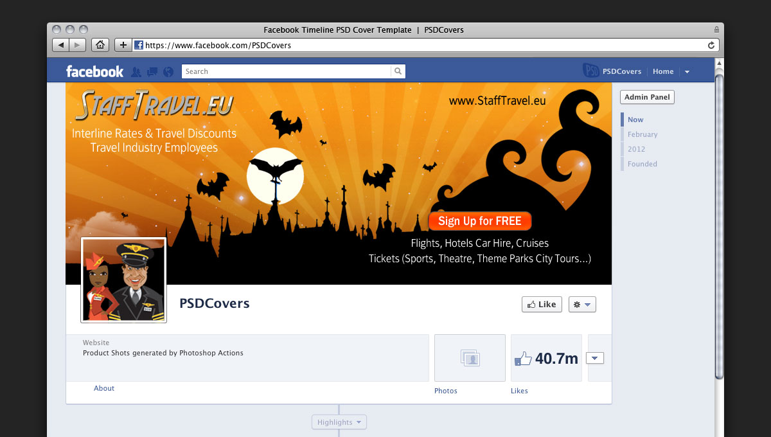Image resolution: width=771 pixels, height=437 pixels.
Task: Click the scrollbar up arrow
Action: (x=719, y=64)
